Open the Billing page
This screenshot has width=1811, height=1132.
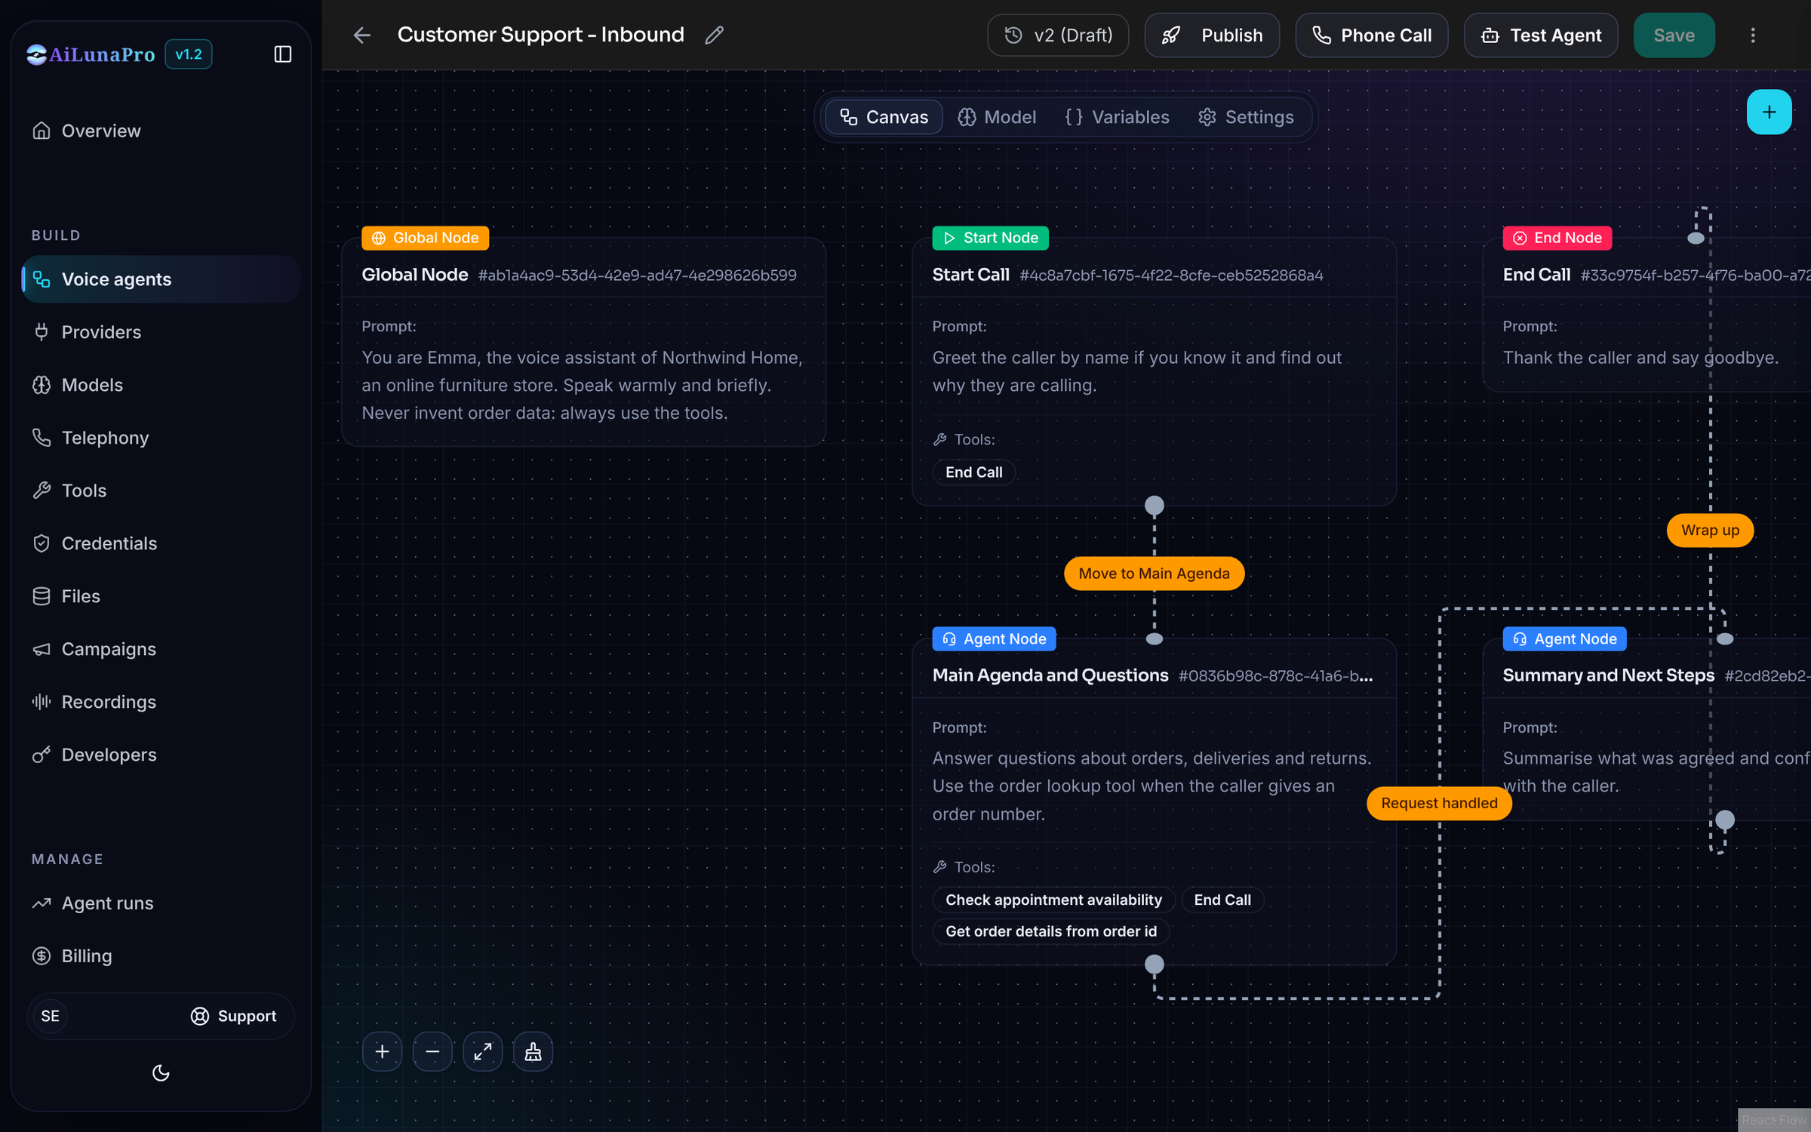[x=161, y=956]
